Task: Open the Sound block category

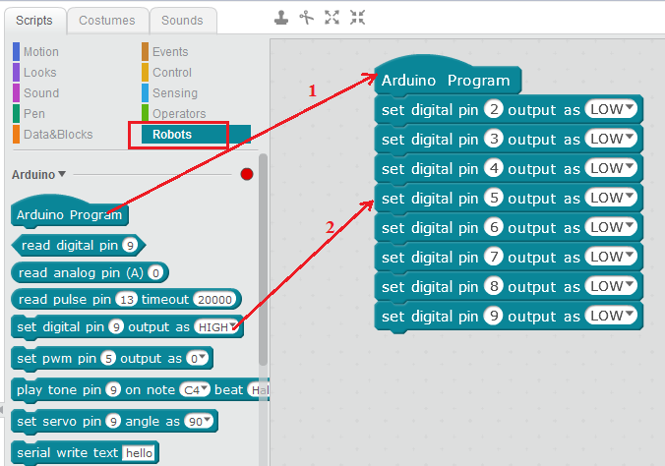Action: coord(41,93)
